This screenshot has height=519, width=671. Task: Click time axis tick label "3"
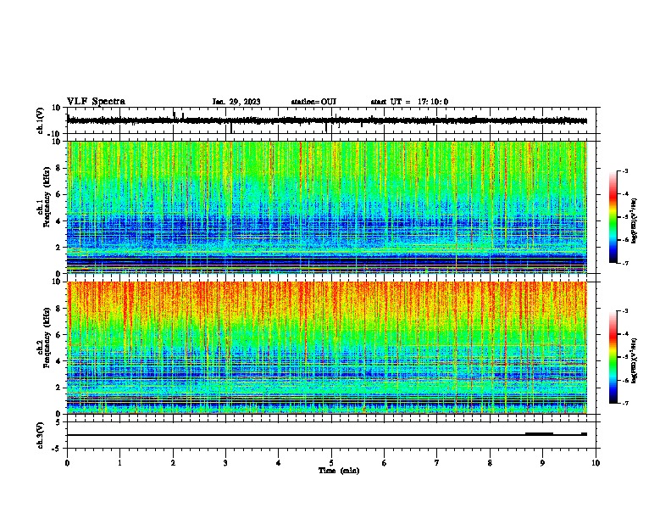225,463
